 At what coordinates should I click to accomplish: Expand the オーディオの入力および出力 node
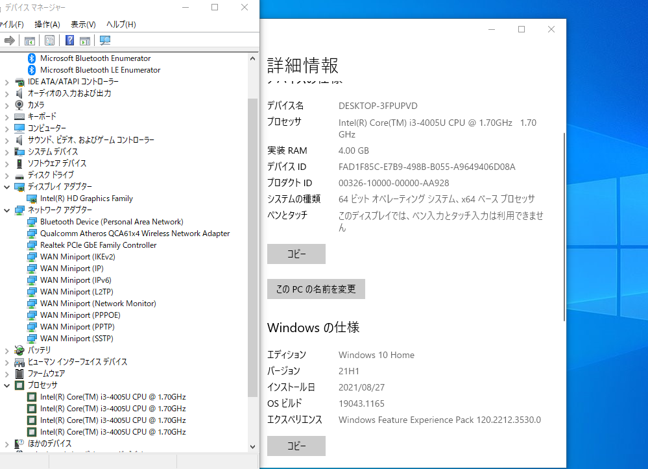click(x=6, y=94)
